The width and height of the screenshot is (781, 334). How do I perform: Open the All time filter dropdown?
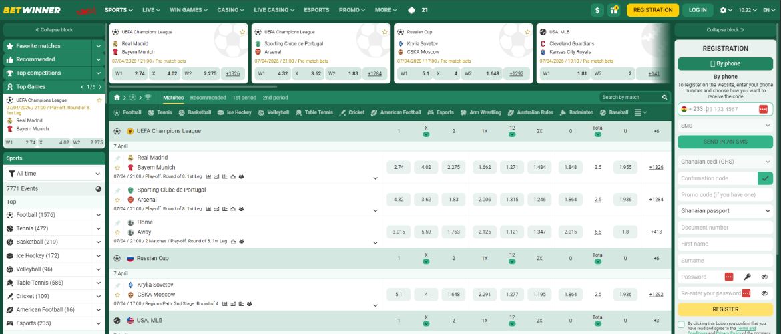(x=54, y=174)
